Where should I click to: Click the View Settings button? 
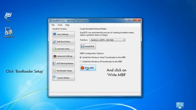coord(63,34)
